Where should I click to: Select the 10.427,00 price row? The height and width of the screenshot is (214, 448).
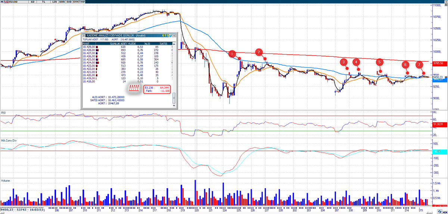tap(127, 53)
